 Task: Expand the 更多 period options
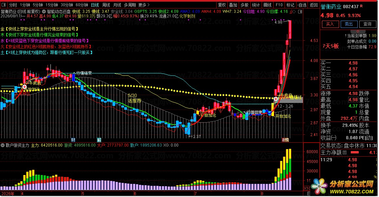[144, 5]
